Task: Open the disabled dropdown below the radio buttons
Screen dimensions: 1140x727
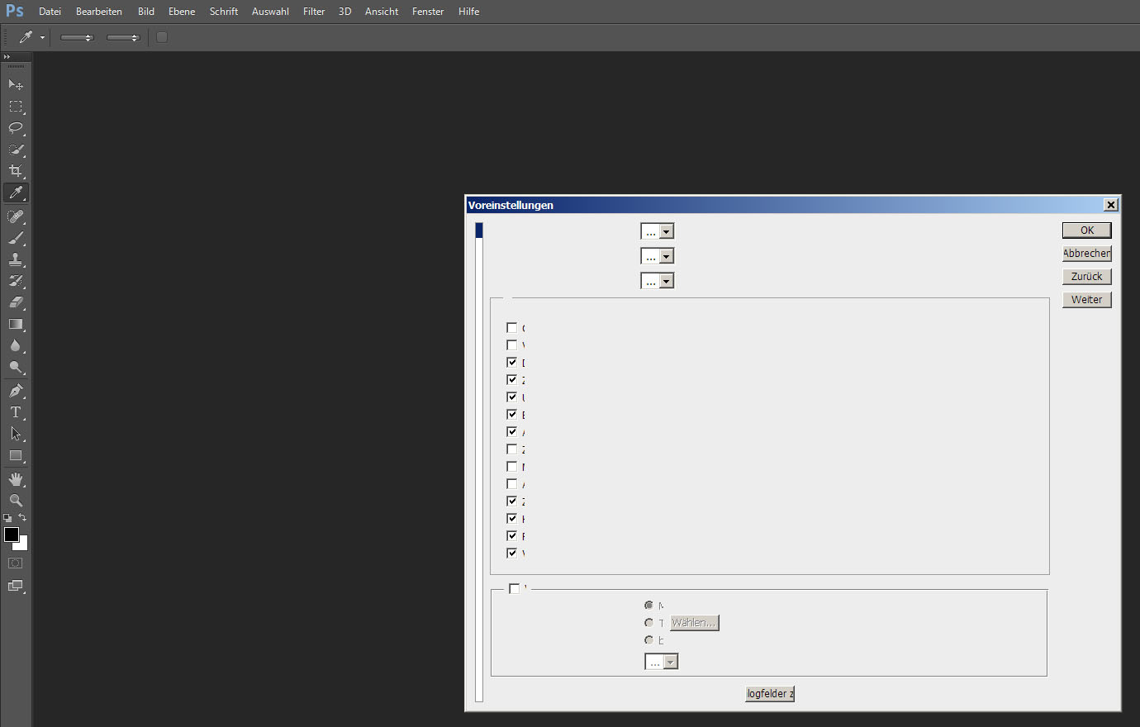Action: click(662, 662)
